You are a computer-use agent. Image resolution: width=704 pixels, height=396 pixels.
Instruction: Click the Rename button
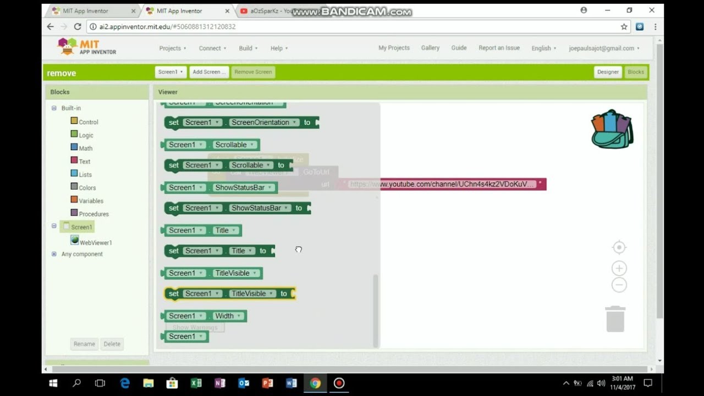(x=84, y=344)
